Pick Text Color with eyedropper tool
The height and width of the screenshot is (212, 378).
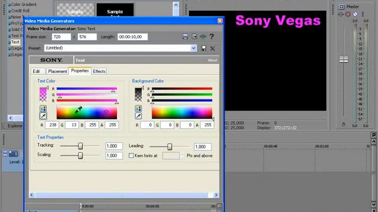point(43,116)
